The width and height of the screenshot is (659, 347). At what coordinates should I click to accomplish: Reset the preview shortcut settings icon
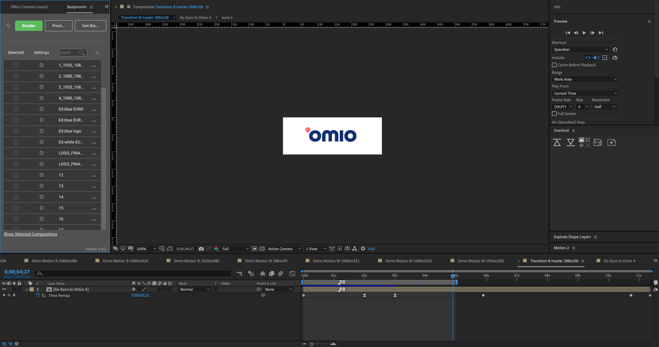pos(615,49)
